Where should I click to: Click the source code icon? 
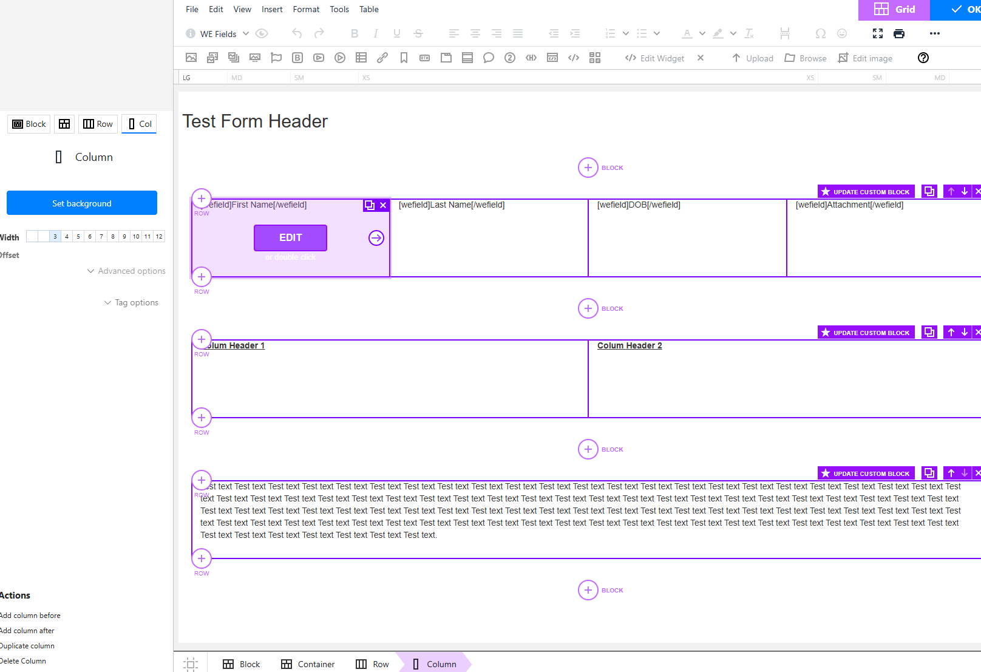574,58
